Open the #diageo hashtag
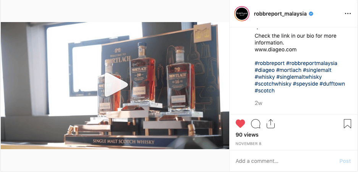 [264, 70]
